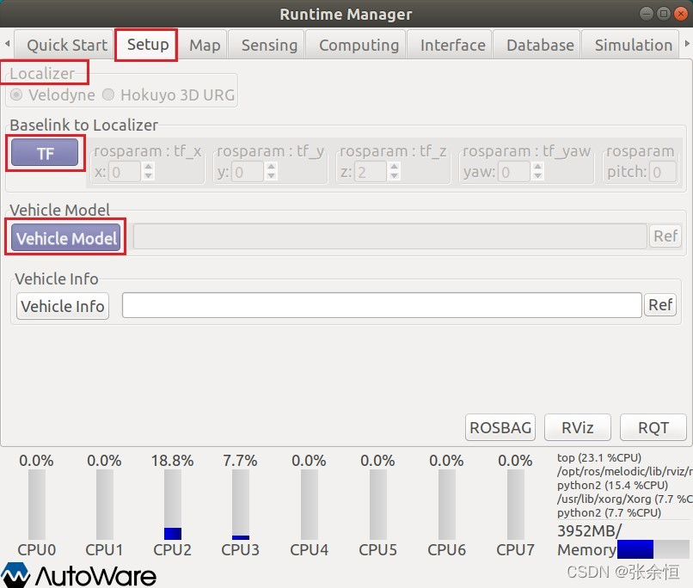
Task: Click the pitch value field
Action: click(x=663, y=171)
